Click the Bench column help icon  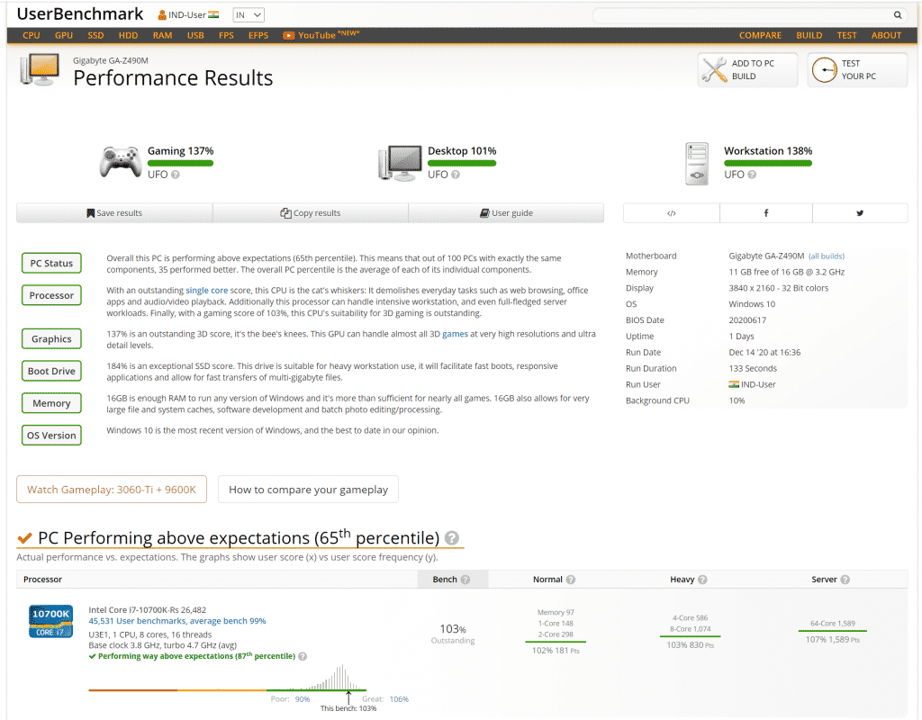coord(466,580)
